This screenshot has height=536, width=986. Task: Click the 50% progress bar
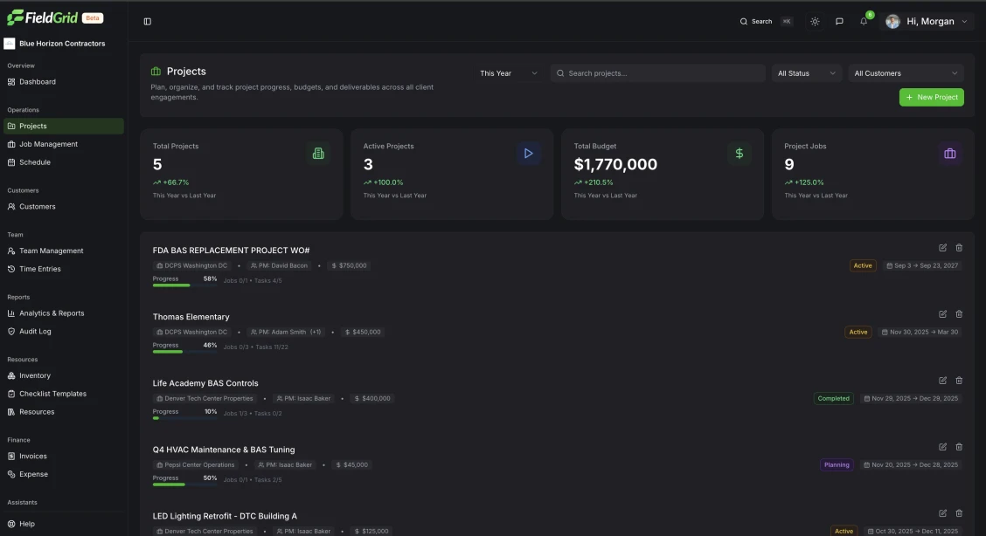coord(185,484)
